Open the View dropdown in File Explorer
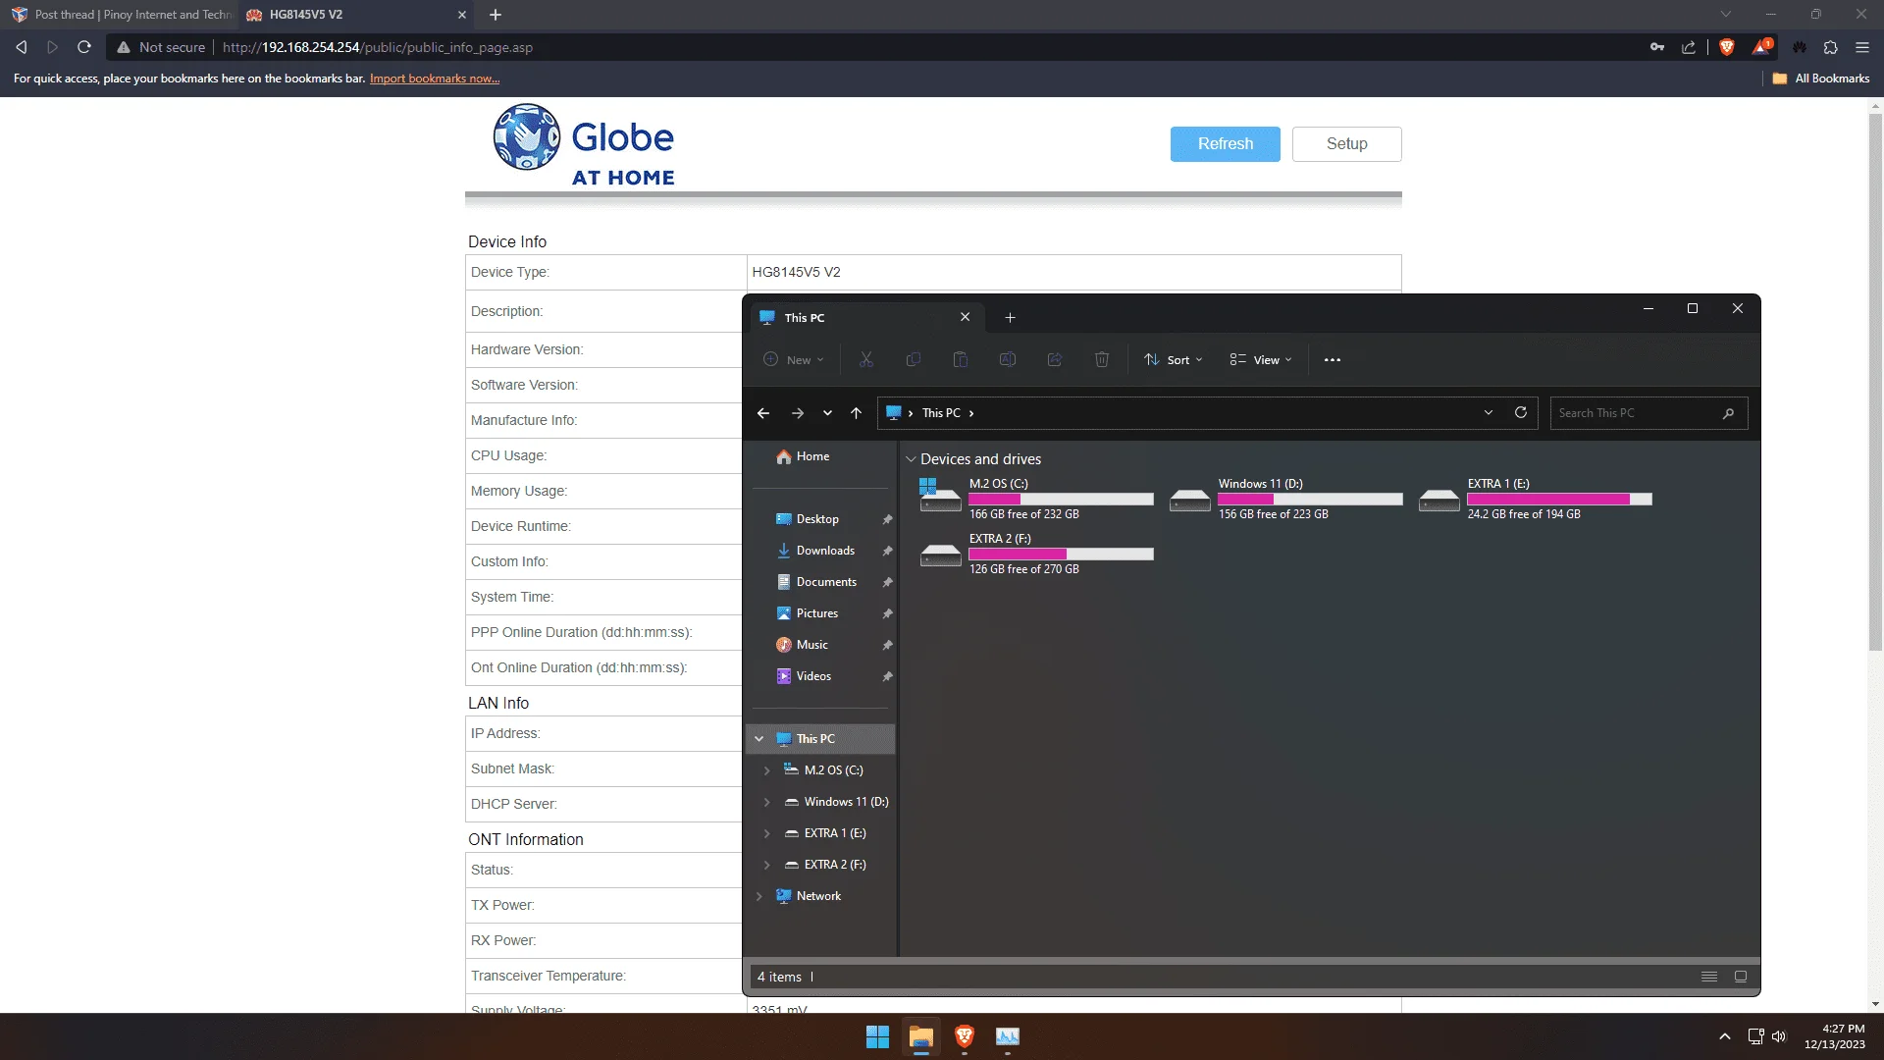The image size is (1884, 1060). pos(1261,360)
